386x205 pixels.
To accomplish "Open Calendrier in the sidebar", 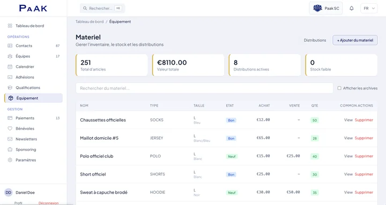I will click(x=33, y=66).
